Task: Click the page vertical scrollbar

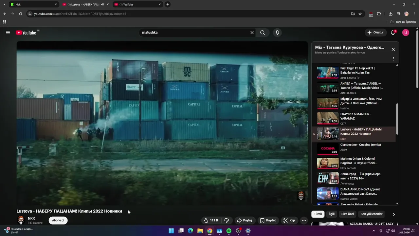Action: click(x=417, y=59)
